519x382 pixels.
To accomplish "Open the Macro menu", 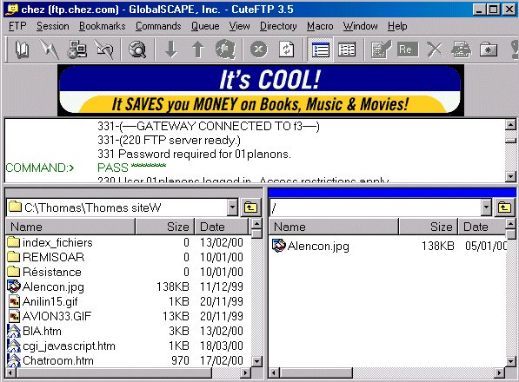I will click(x=320, y=26).
